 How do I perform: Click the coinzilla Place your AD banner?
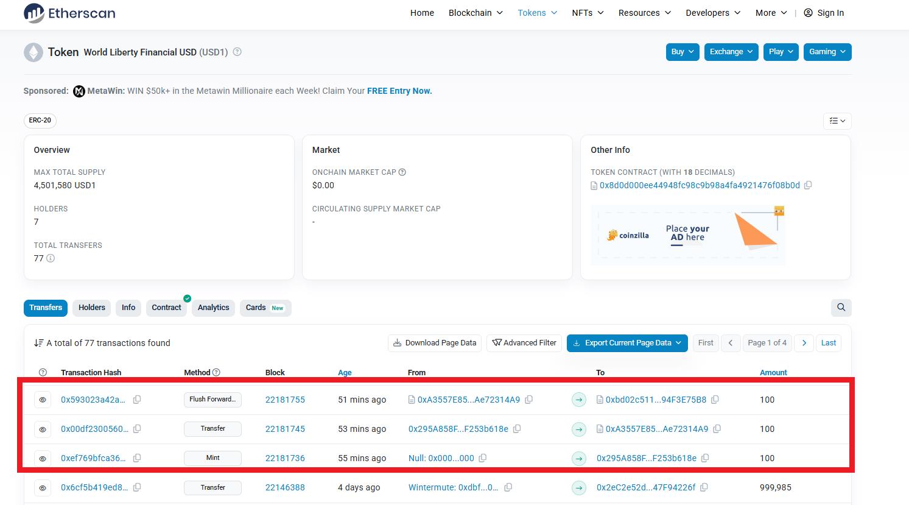[x=688, y=235]
